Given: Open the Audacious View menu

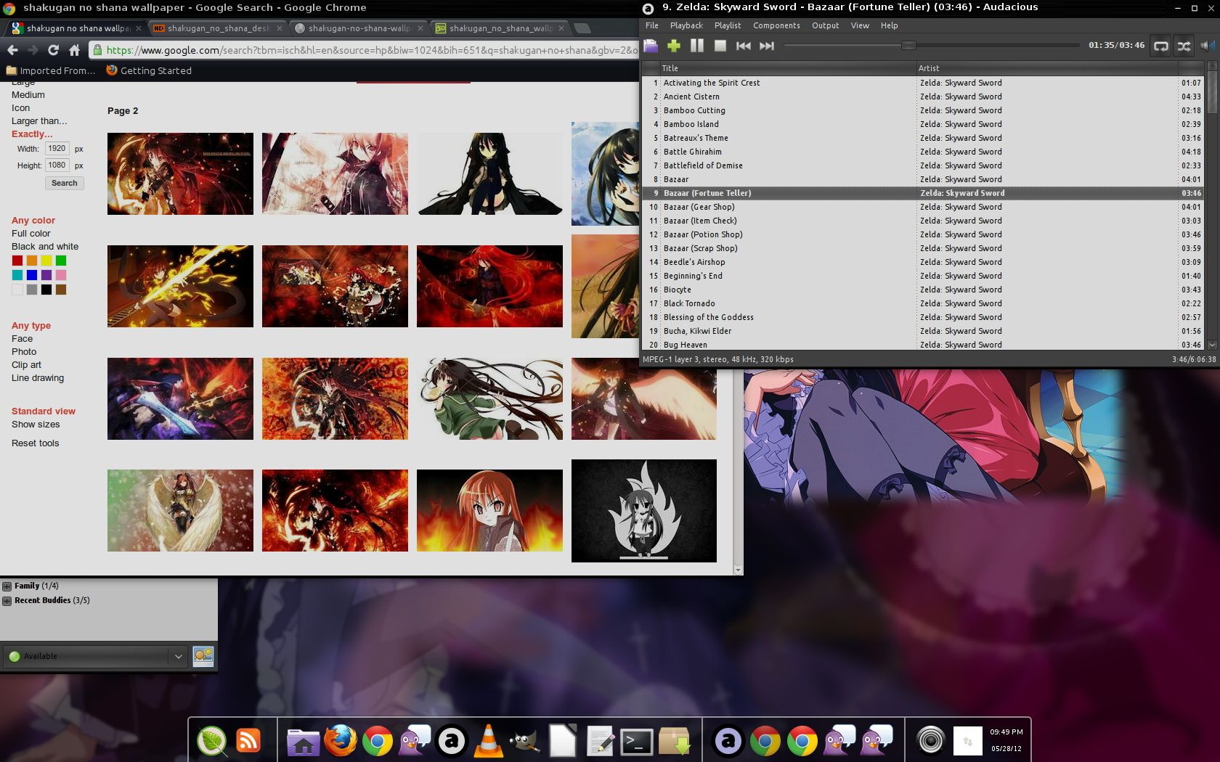Looking at the screenshot, I should pyautogui.click(x=860, y=25).
